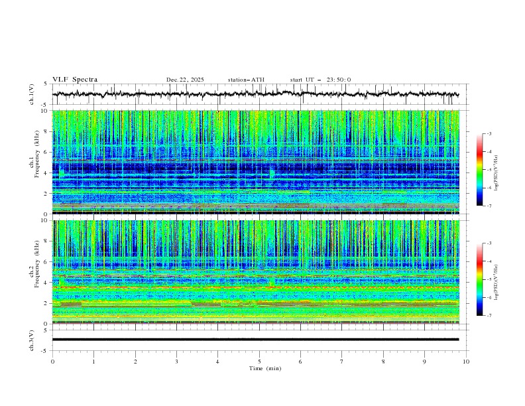Click the ch.3(V) axis label
525x406 pixels.
point(32,339)
